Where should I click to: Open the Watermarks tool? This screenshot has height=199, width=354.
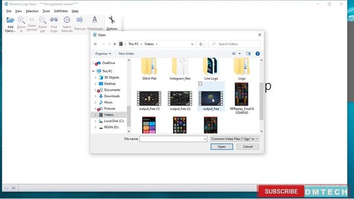(x=95, y=23)
